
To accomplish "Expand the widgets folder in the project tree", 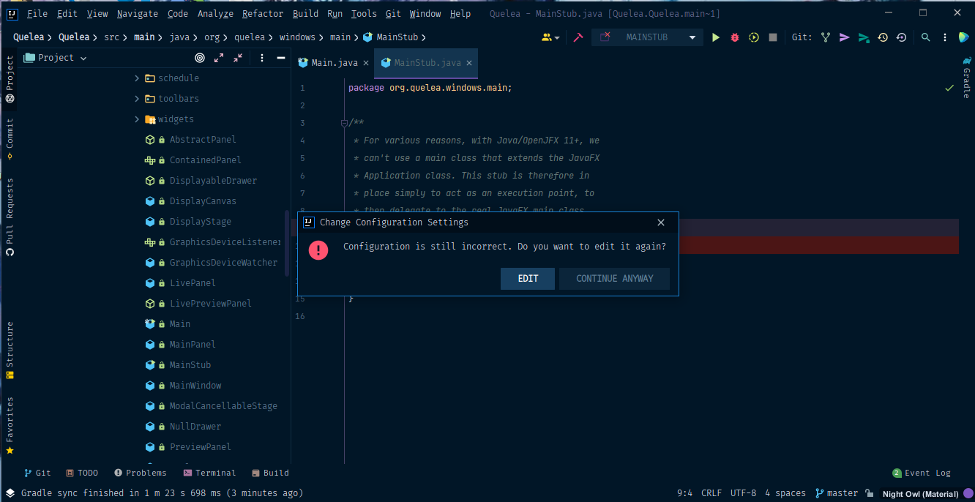I will (x=138, y=119).
